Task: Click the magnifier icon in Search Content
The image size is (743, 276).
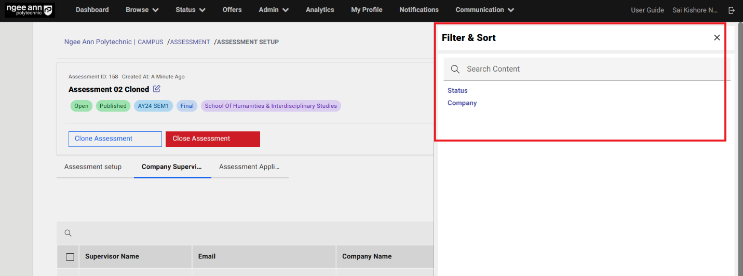Action: [455, 69]
